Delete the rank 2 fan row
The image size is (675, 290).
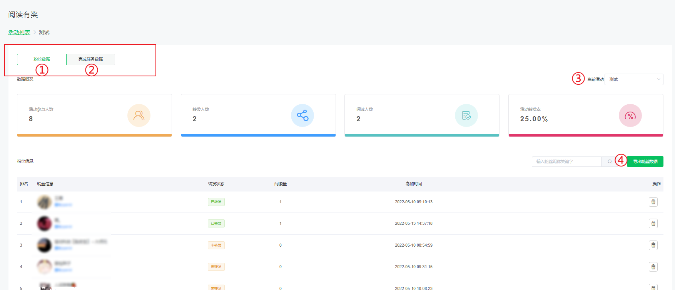point(653,223)
